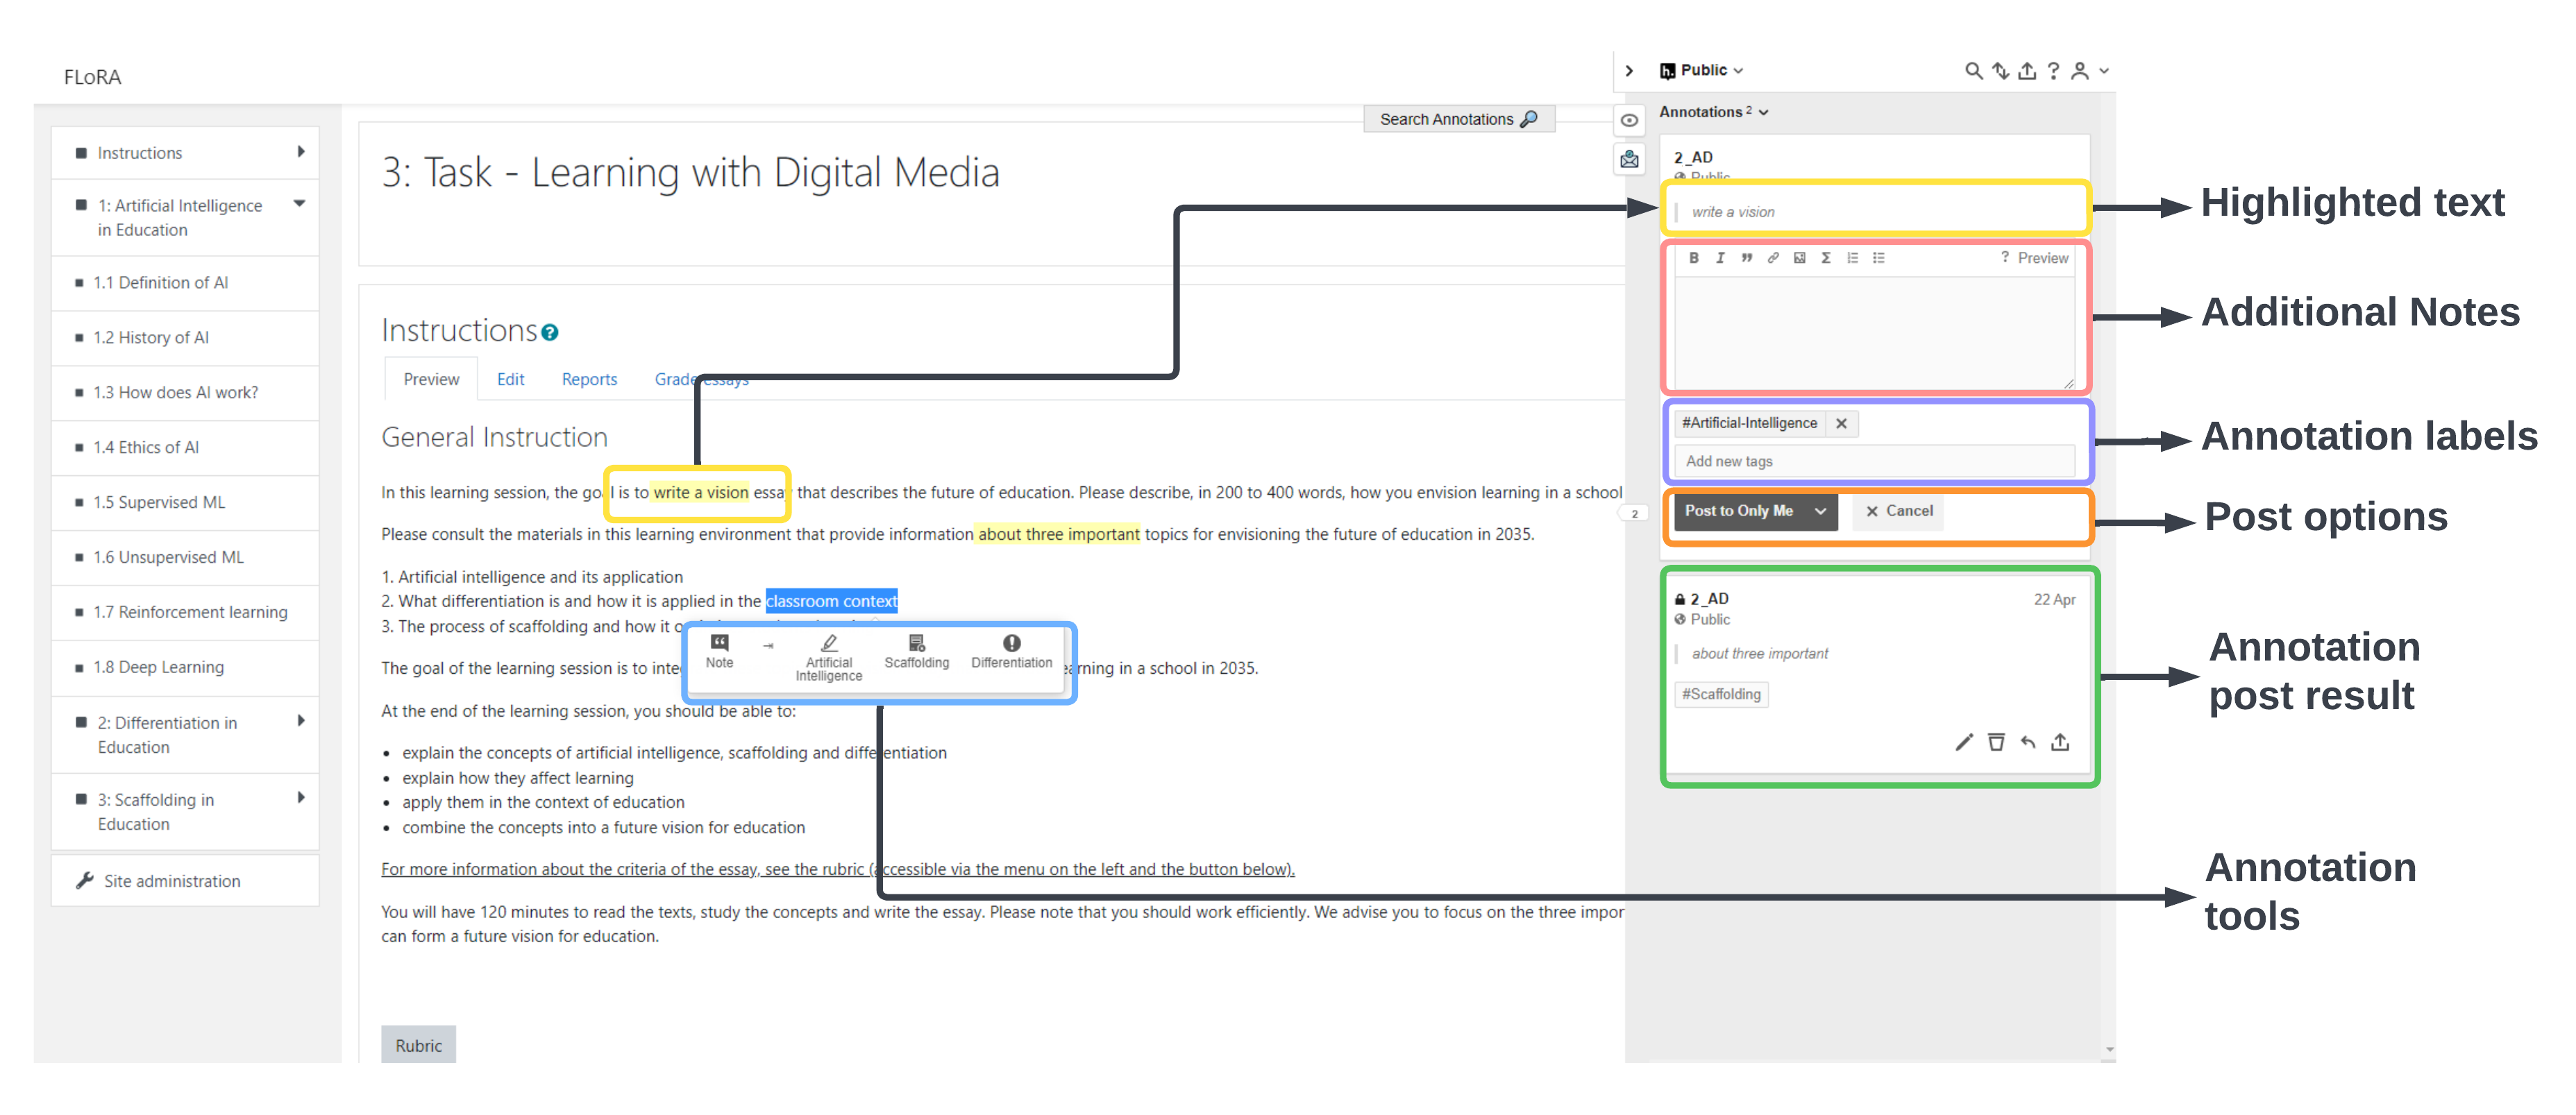Click the search magnifier in the annotation sidebar
This screenshot has width=2576, height=1115.
1973,71
